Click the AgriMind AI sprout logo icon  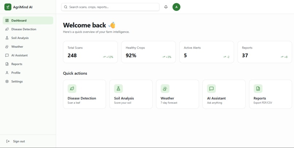[8, 7]
